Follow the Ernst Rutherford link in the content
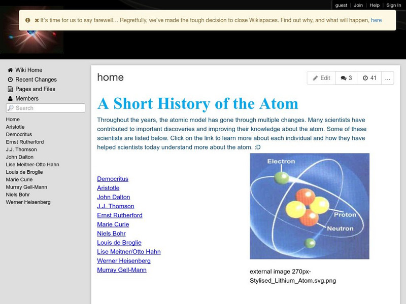Screen dimensions: 406x304 [120, 215]
